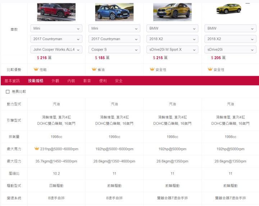
Task: Click the crown icon beside 安全性 under sDrive20i M Sport X
Action: pyautogui.click(x=152, y=69)
